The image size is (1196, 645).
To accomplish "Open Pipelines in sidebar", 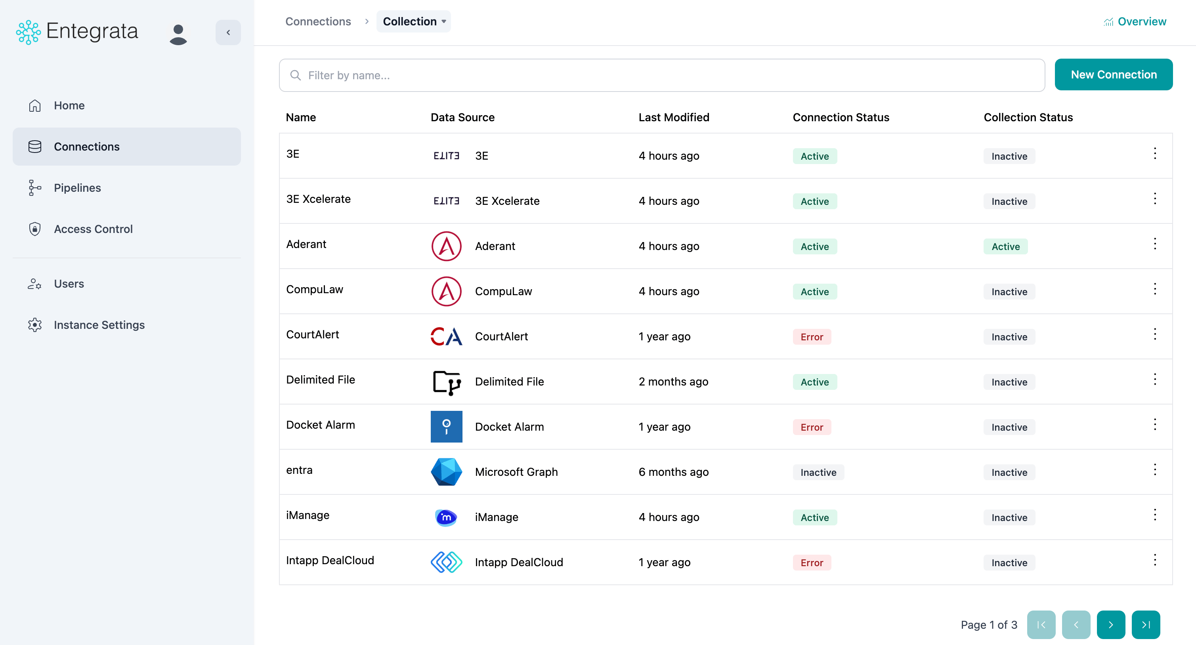I will click(127, 188).
